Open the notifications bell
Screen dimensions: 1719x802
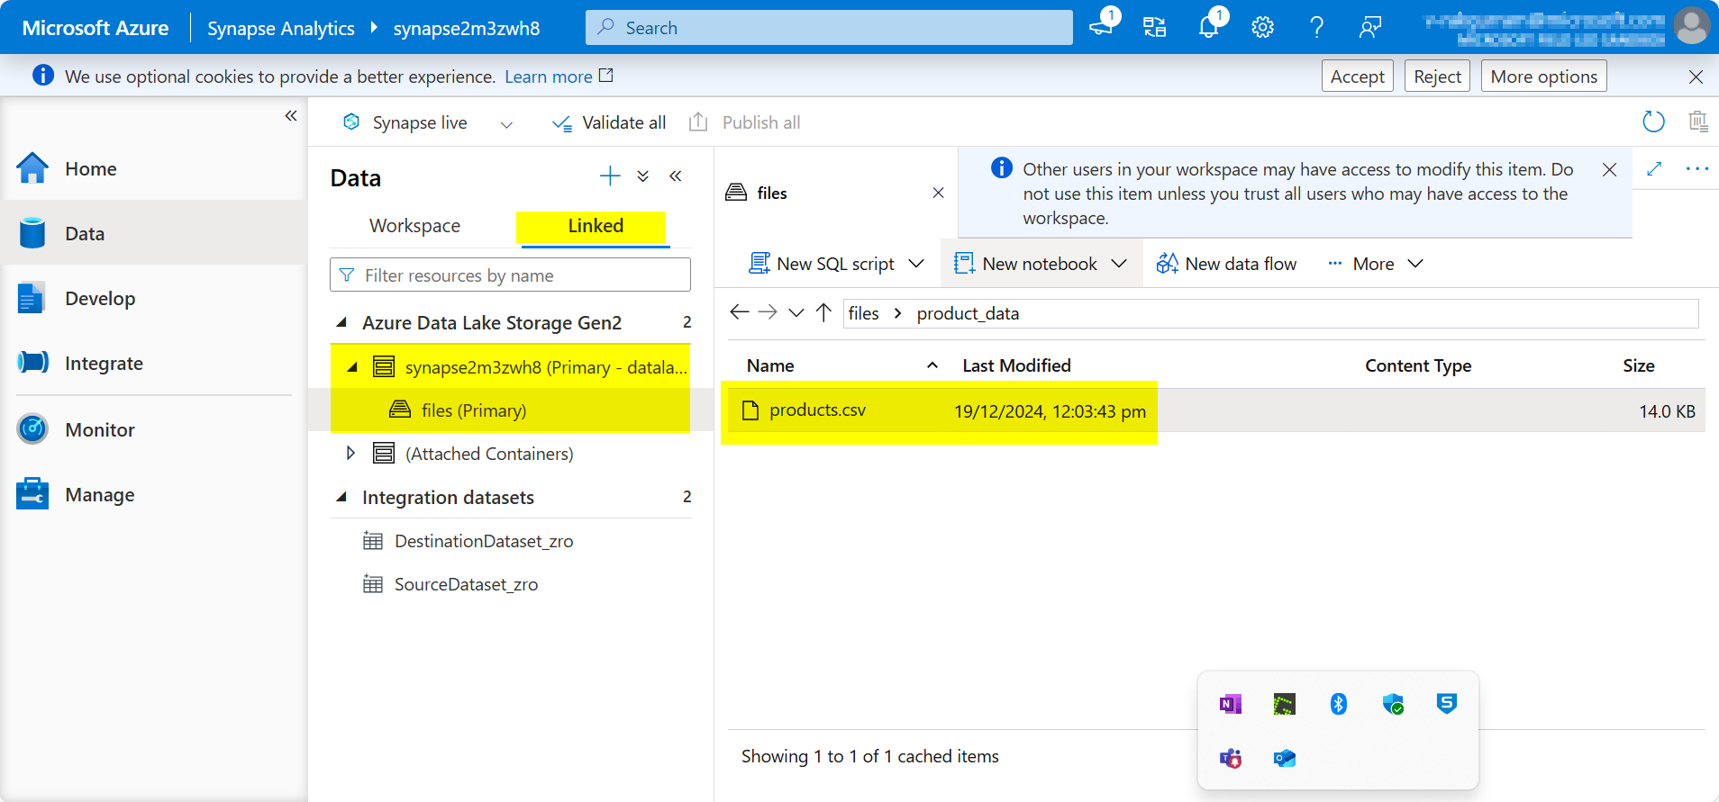point(1209,26)
